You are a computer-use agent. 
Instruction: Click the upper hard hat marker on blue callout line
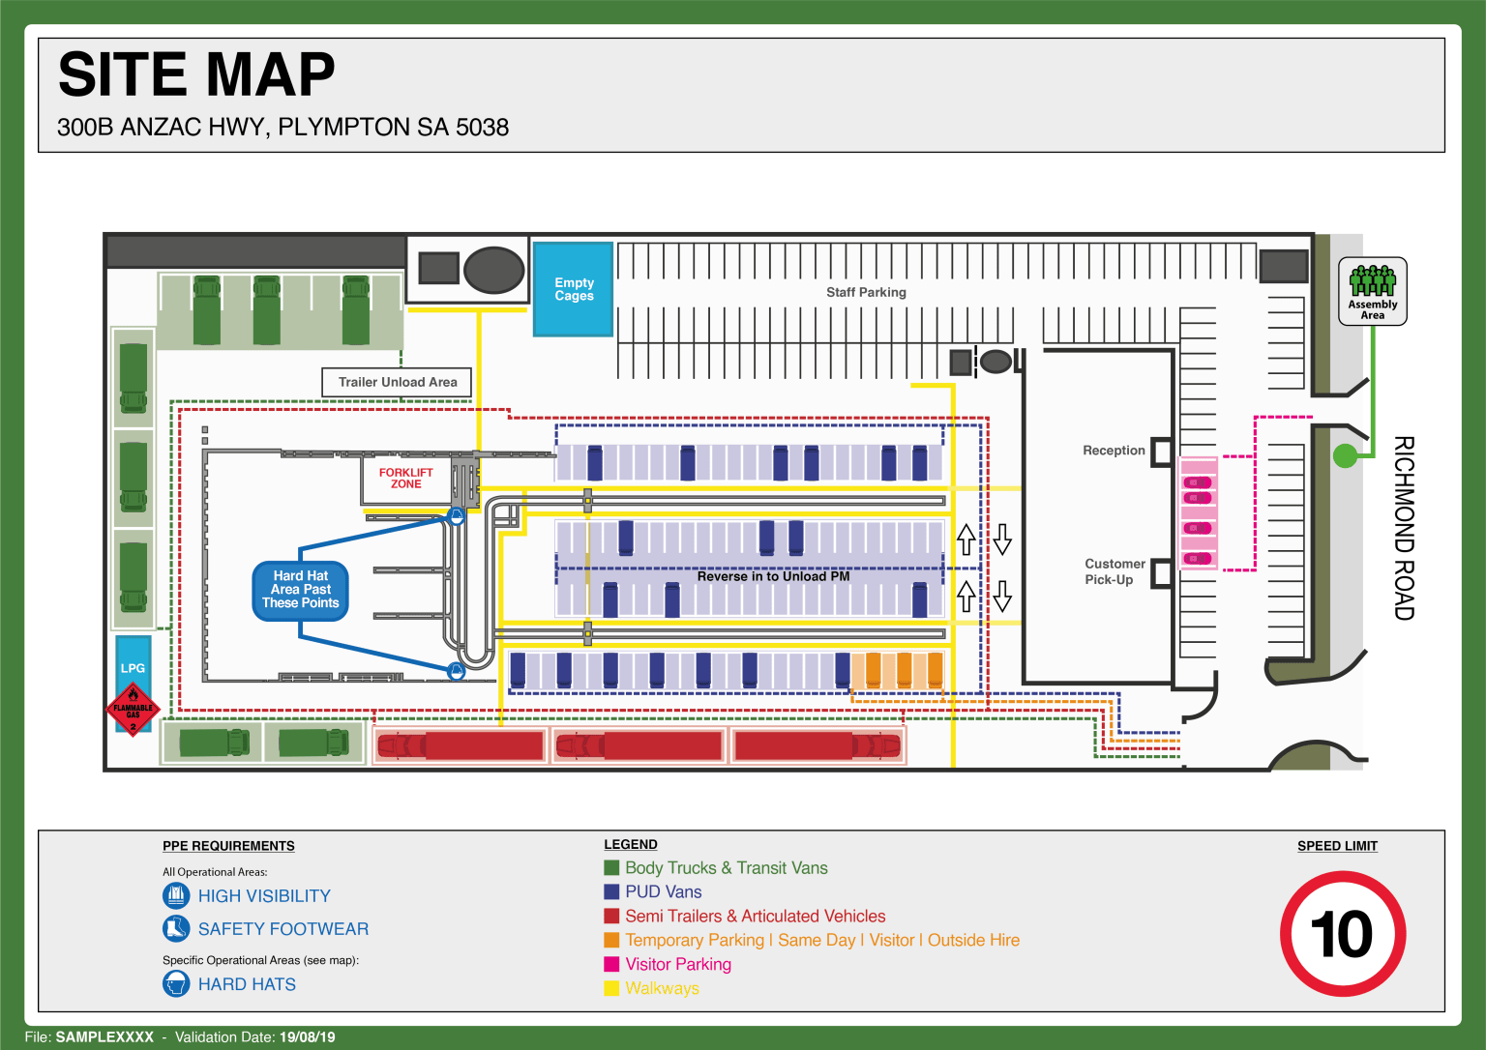(455, 515)
